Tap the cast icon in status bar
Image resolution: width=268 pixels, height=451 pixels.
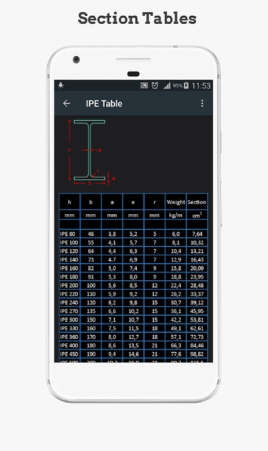click(144, 86)
